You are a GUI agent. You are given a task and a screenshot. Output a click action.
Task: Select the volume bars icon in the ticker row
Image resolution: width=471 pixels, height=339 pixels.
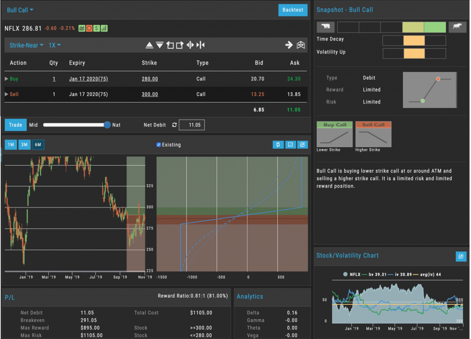104,28
